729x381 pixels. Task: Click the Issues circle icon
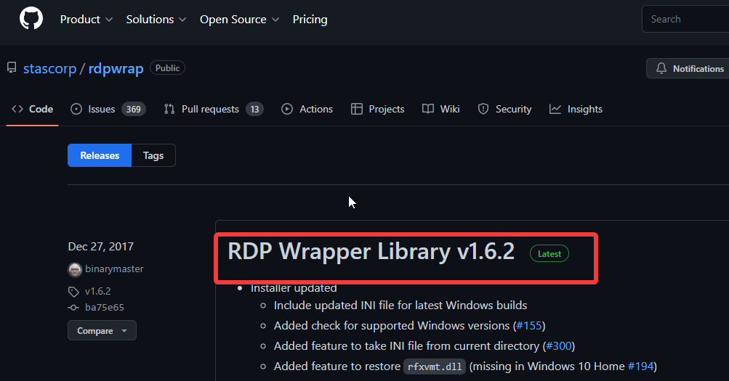(76, 109)
